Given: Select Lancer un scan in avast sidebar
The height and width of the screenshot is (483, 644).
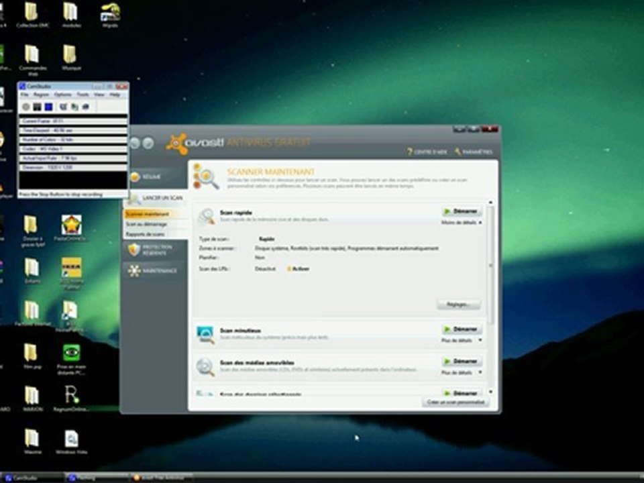Looking at the screenshot, I should pos(156,198).
